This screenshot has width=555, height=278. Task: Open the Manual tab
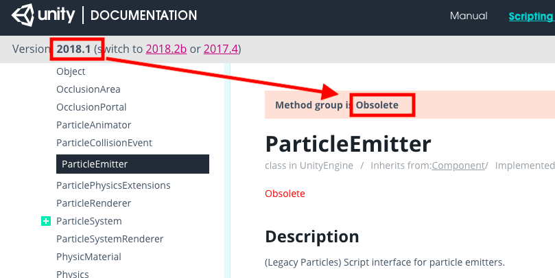[469, 16]
